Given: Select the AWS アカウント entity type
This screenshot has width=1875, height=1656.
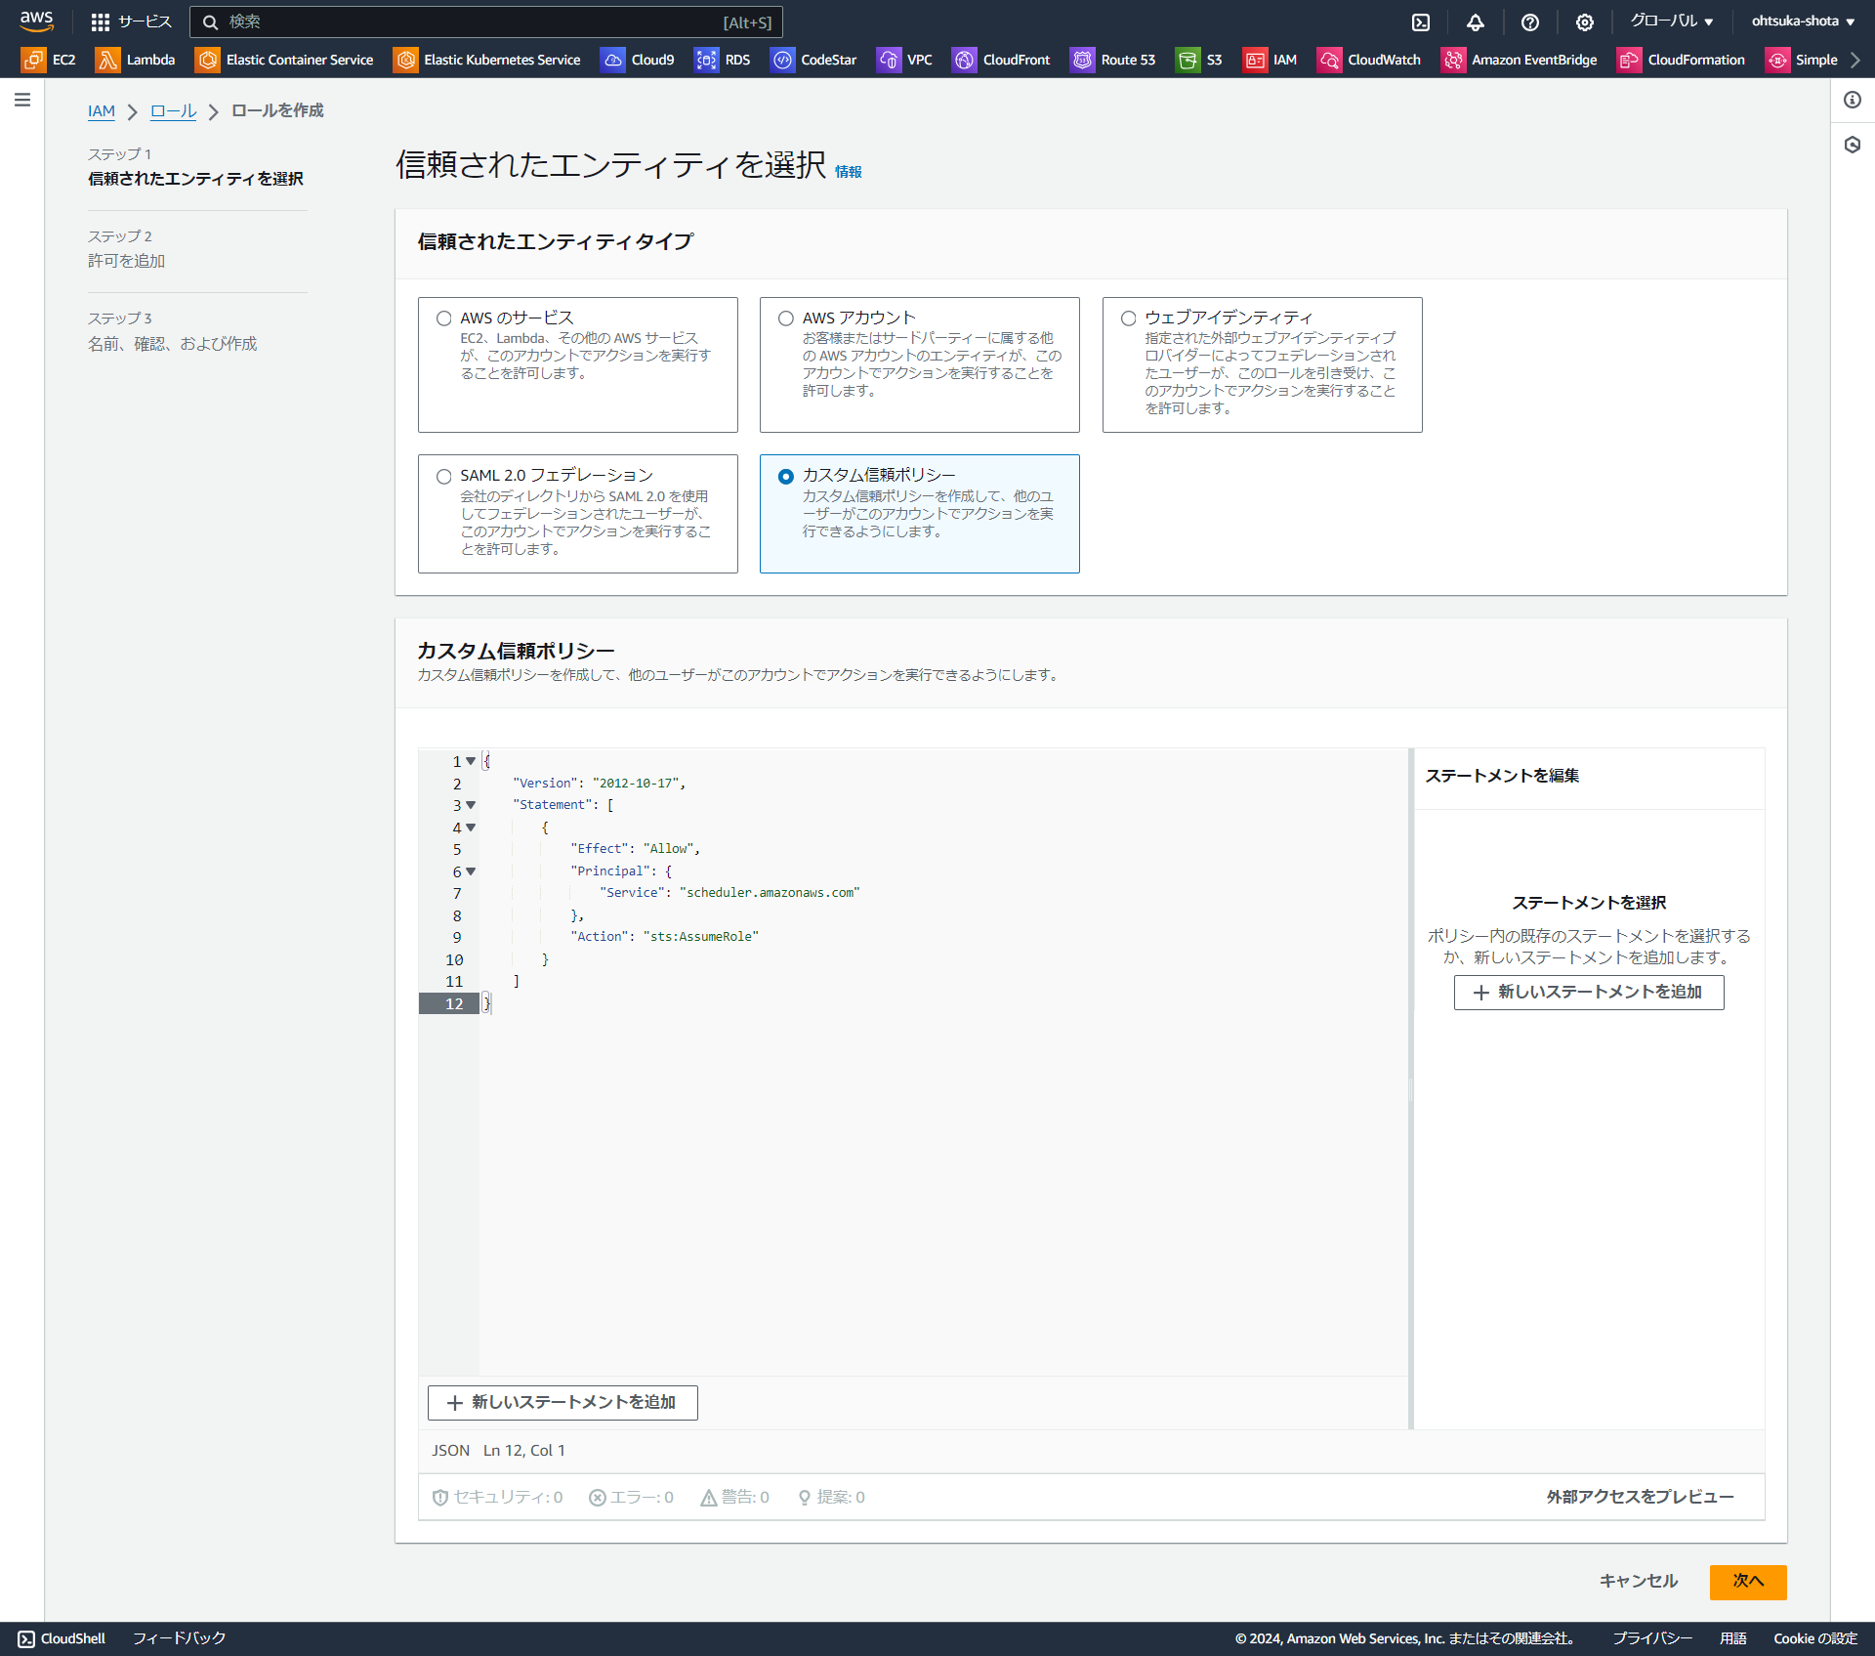Looking at the screenshot, I should pyautogui.click(x=786, y=318).
